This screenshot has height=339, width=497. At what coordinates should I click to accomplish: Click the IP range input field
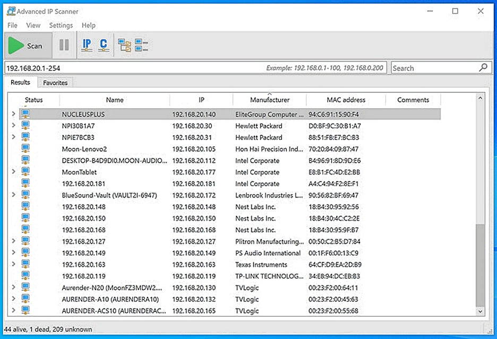click(195, 68)
